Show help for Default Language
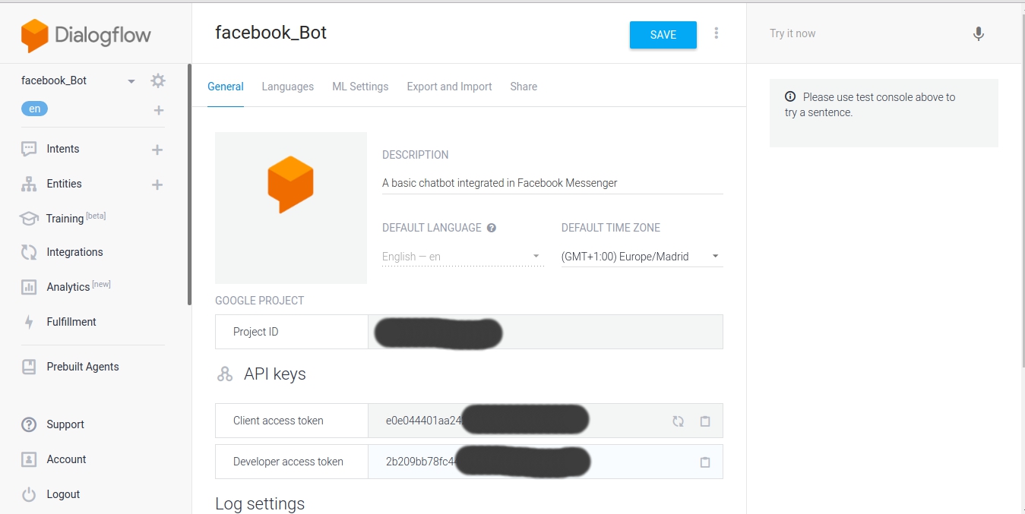Screen dimensions: 1025x514 492,228
